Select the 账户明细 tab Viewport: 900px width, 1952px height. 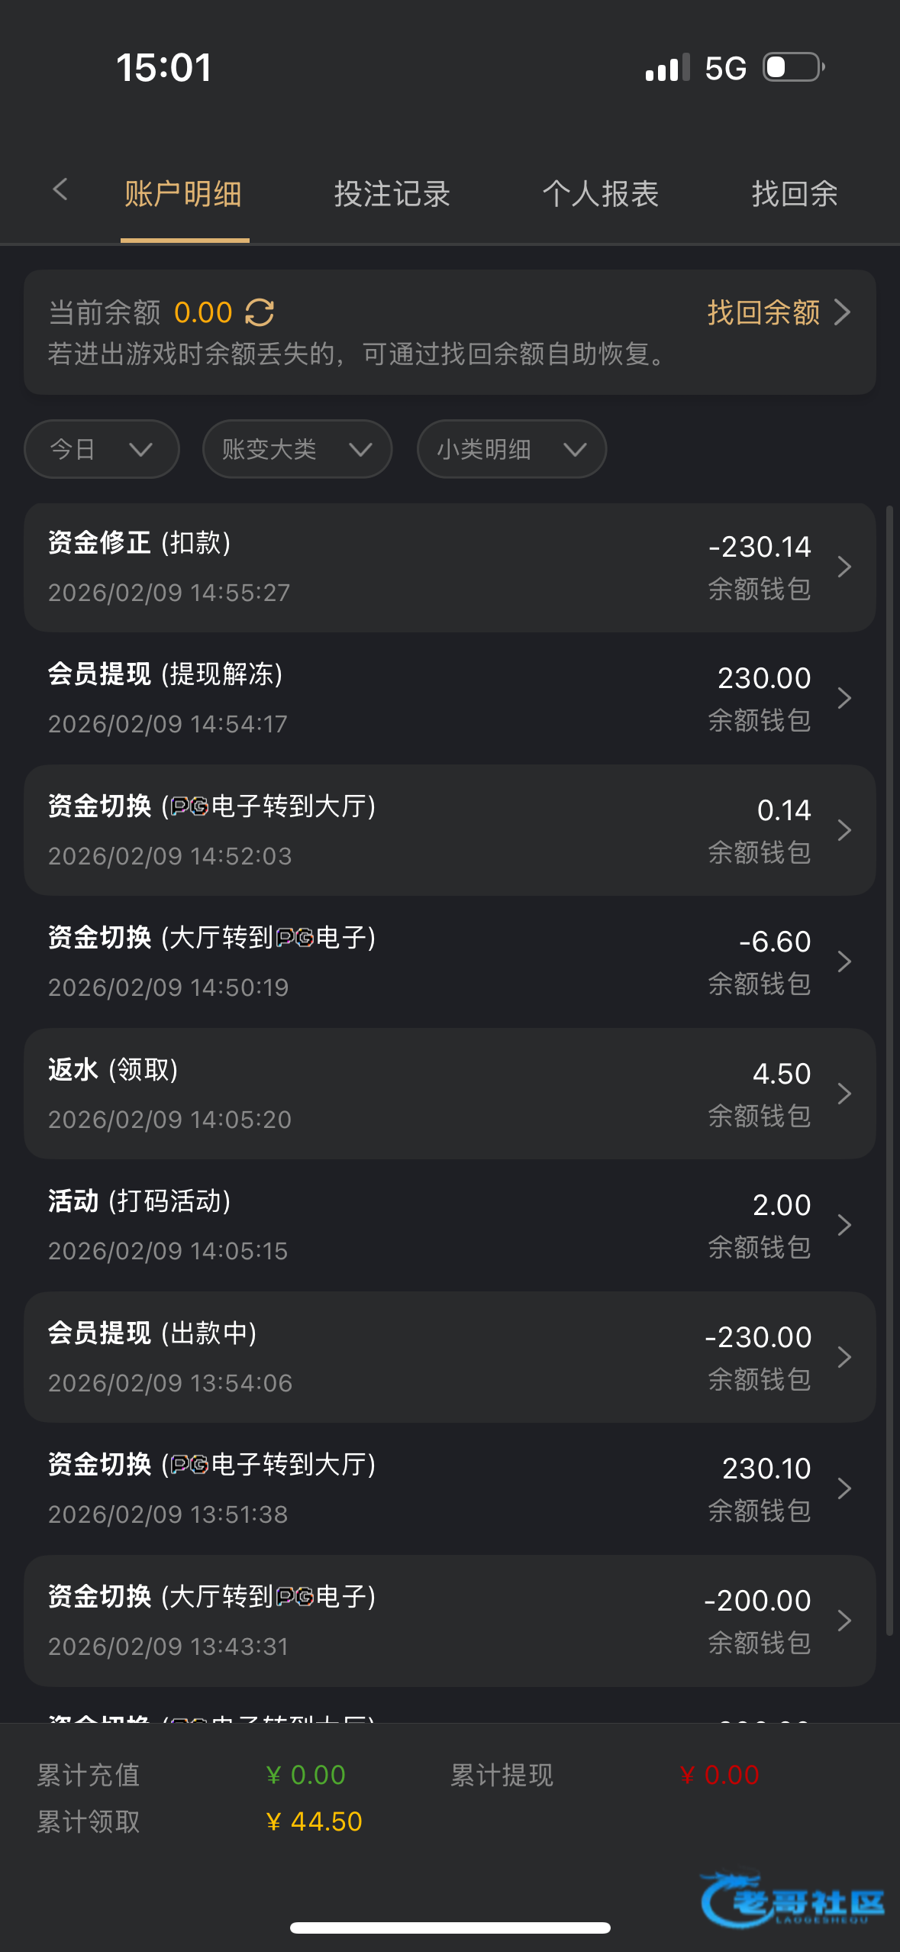(183, 194)
